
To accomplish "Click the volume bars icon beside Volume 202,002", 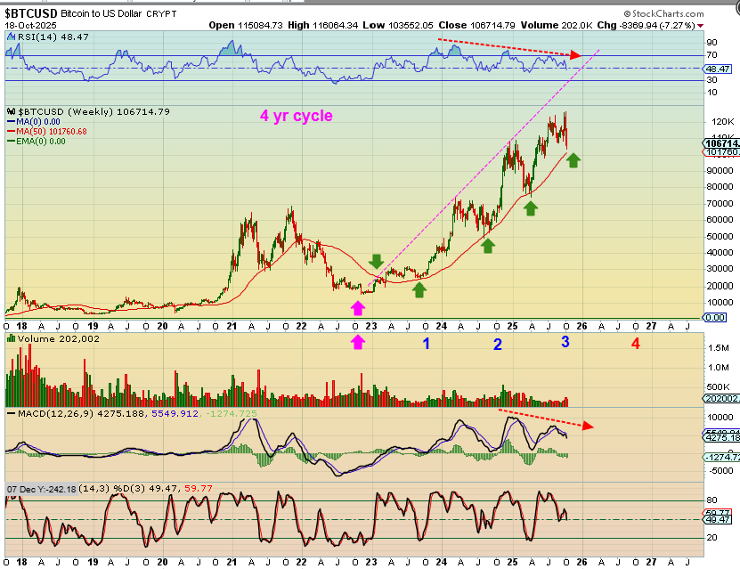I will [x=11, y=338].
